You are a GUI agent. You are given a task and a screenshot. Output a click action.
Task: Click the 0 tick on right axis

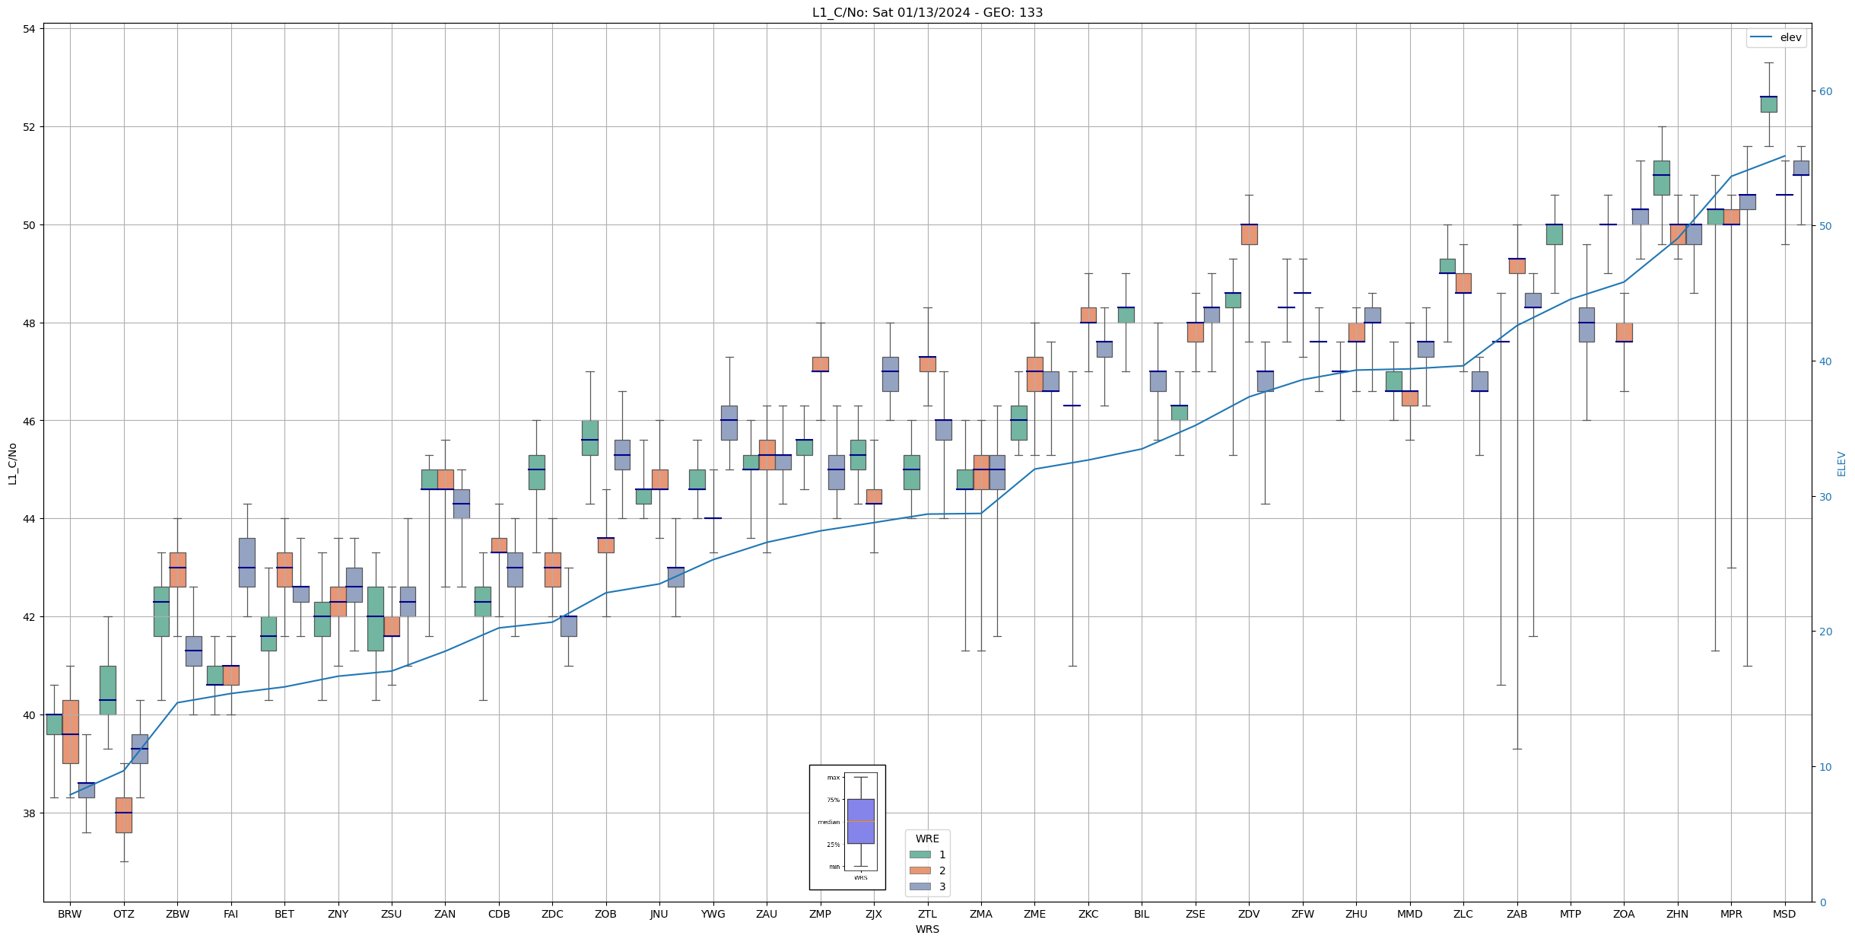point(1822,902)
